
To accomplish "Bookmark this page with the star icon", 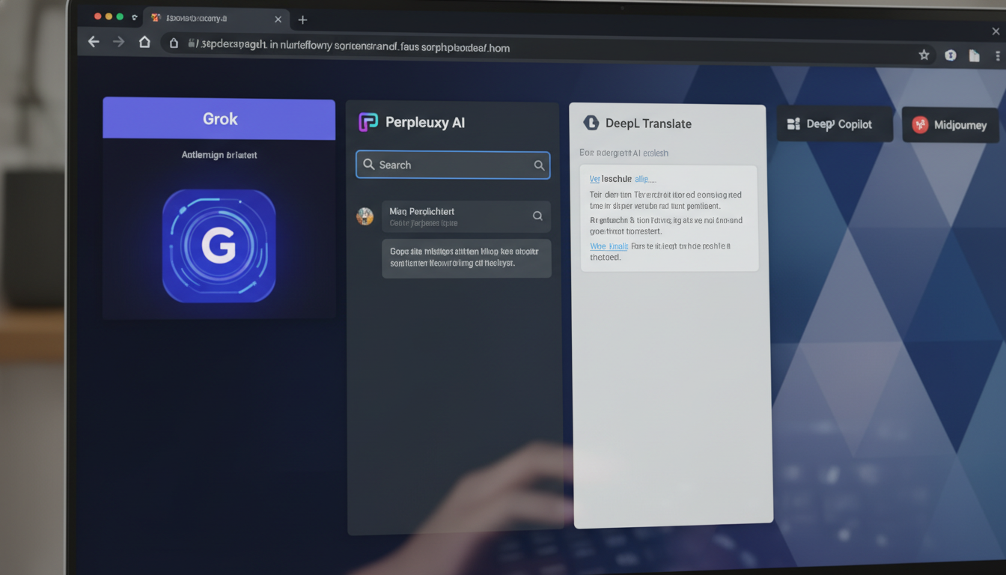I will point(924,55).
